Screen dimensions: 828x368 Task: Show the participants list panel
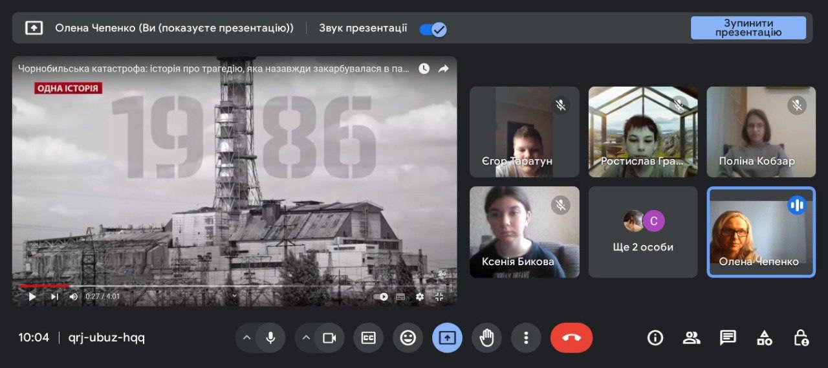point(692,338)
